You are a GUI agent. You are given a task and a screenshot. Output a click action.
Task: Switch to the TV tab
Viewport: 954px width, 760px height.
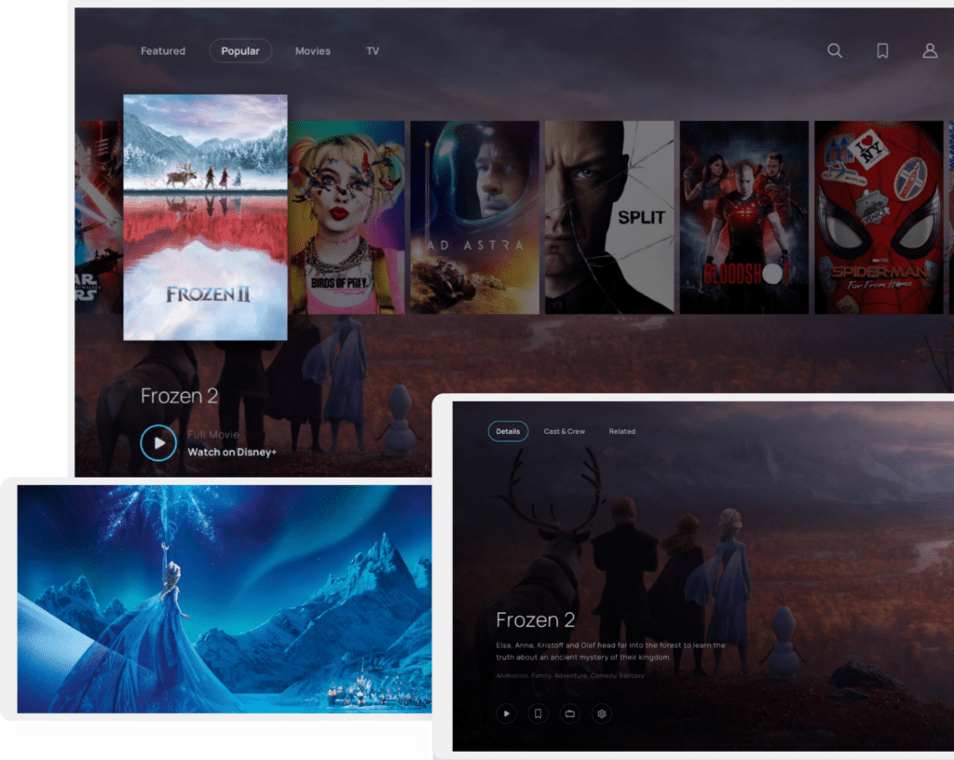pyautogui.click(x=373, y=51)
